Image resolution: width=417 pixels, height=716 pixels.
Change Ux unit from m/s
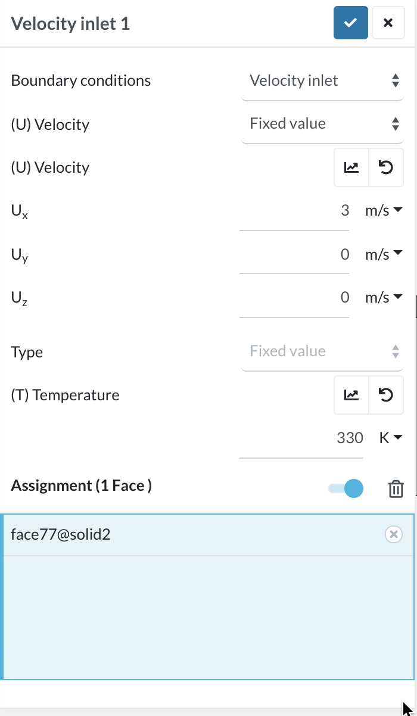pyautogui.click(x=384, y=210)
